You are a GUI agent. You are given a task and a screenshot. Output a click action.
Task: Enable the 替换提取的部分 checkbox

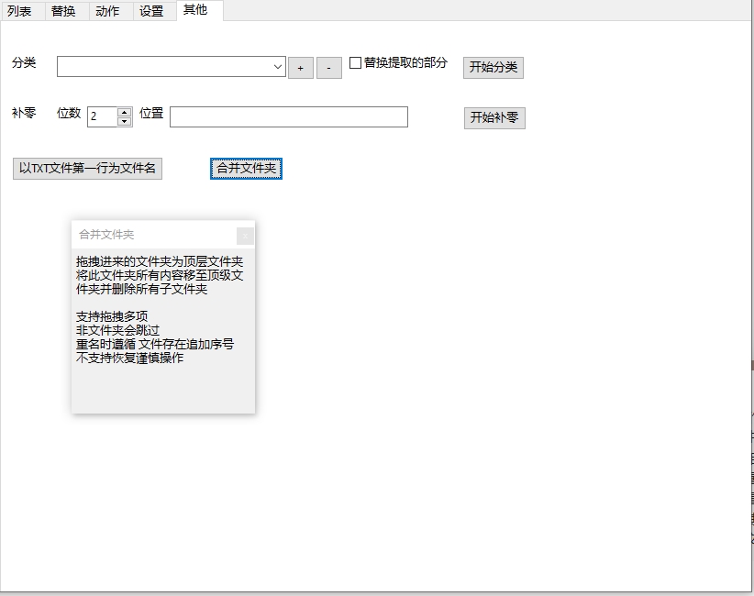[x=356, y=63]
